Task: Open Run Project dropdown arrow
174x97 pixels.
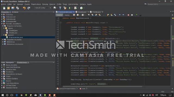Action: pos(72,8)
